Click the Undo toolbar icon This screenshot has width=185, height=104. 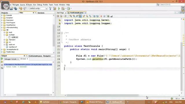21,8
